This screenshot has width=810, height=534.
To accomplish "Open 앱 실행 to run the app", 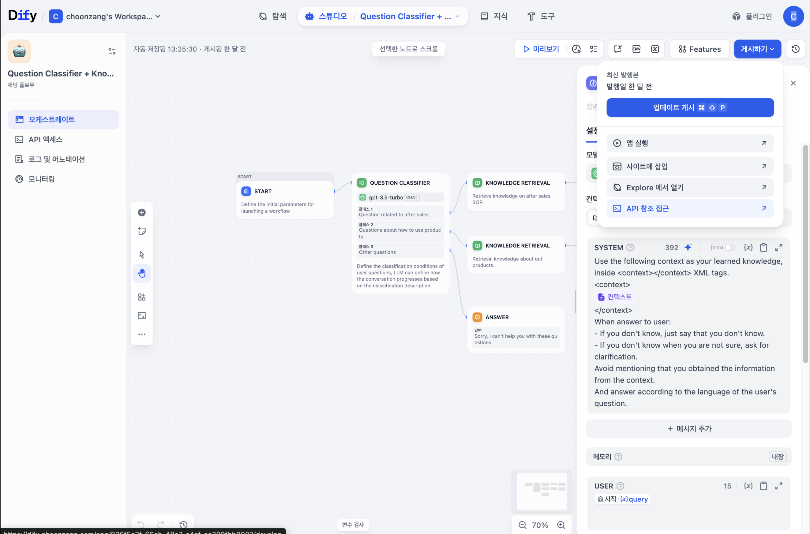I will click(690, 143).
